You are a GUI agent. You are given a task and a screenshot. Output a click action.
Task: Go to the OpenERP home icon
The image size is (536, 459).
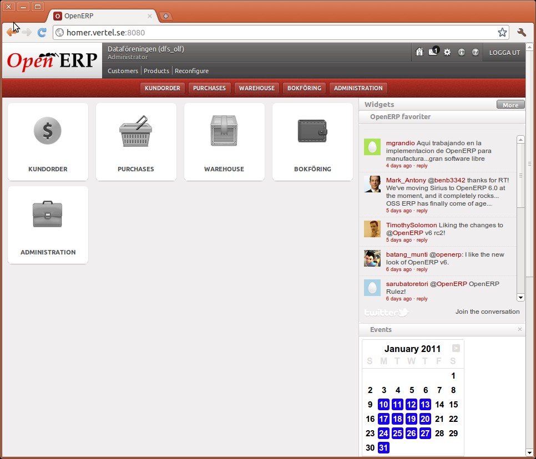tap(419, 52)
